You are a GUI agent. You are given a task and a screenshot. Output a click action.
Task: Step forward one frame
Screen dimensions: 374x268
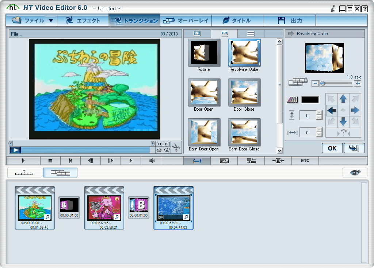coord(110,161)
